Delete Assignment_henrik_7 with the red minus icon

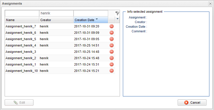pyautogui.click(x=112, y=26)
